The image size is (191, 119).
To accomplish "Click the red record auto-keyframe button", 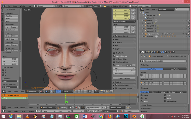I will pos(121,111).
